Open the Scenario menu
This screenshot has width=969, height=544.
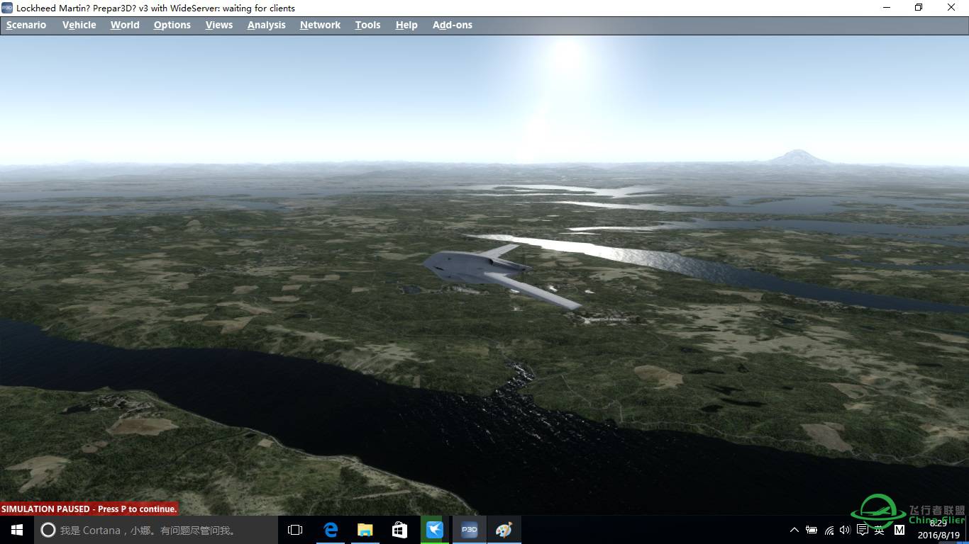26,25
